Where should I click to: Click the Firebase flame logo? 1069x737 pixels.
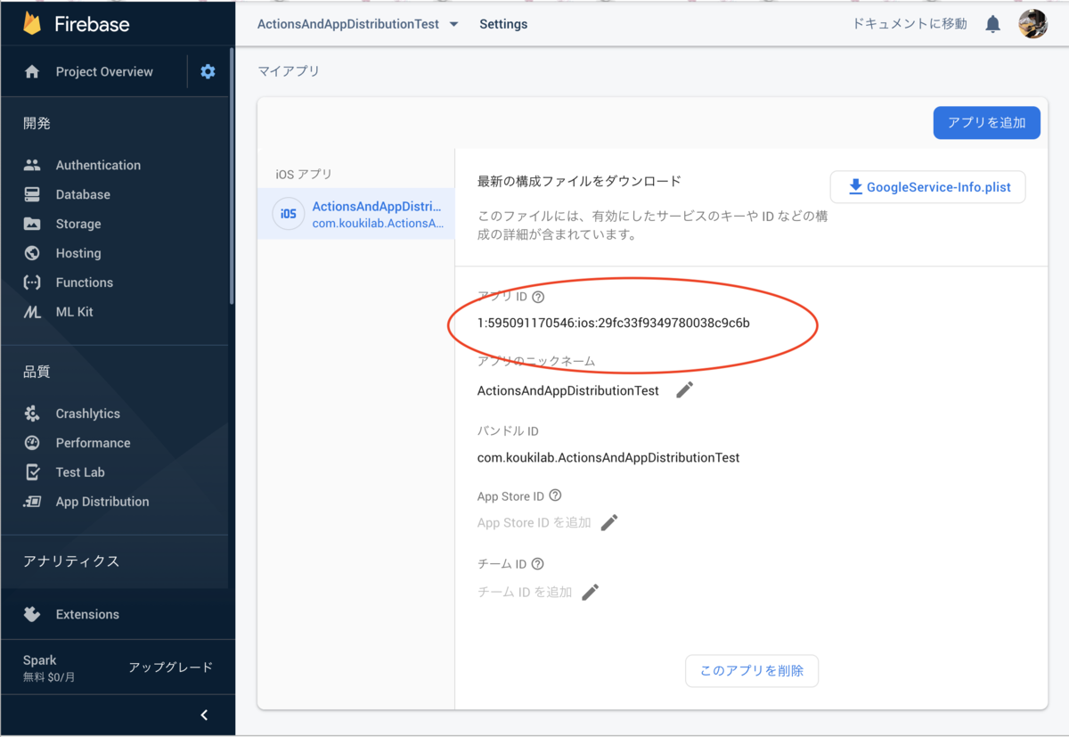[33, 23]
